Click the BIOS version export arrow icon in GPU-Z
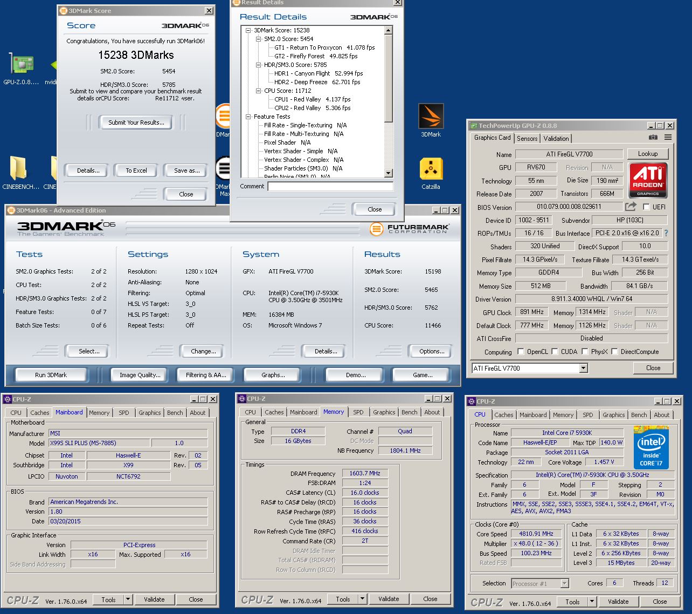The width and height of the screenshot is (692, 614). [631, 207]
